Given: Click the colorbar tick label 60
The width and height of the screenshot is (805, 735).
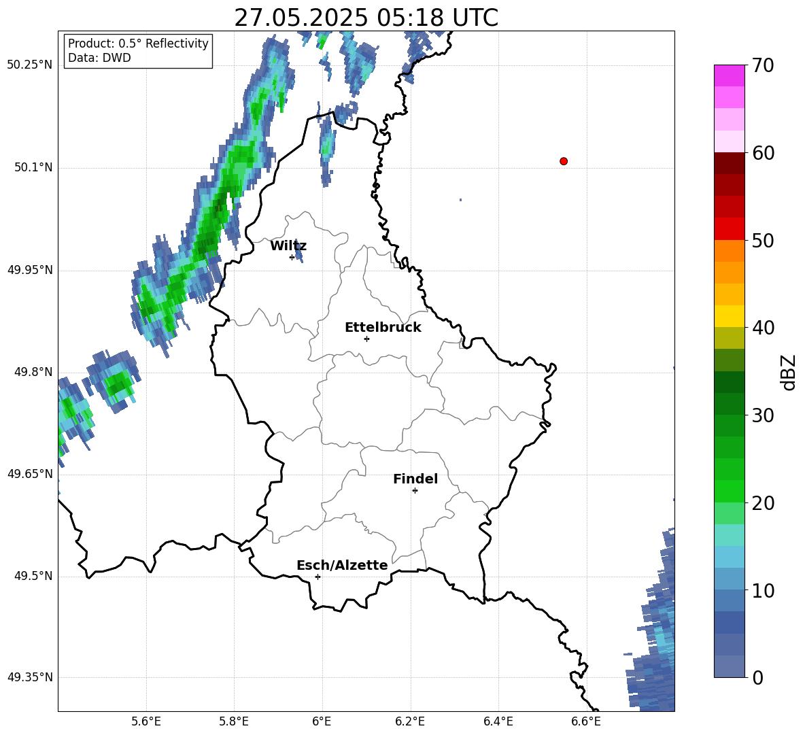Looking at the screenshot, I should [x=764, y=153].
